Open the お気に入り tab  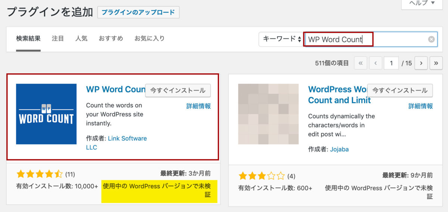point(149,39)
